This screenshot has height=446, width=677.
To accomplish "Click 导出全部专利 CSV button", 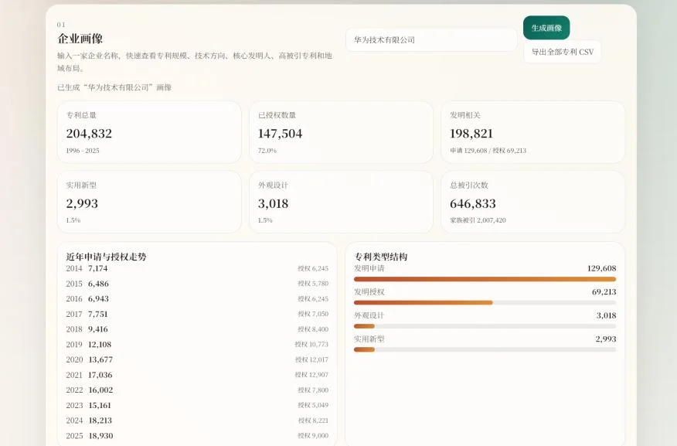I will pyautogui.click(x=562, y=52).
